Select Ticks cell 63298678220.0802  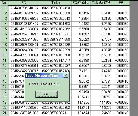click(x=56, y=108)
